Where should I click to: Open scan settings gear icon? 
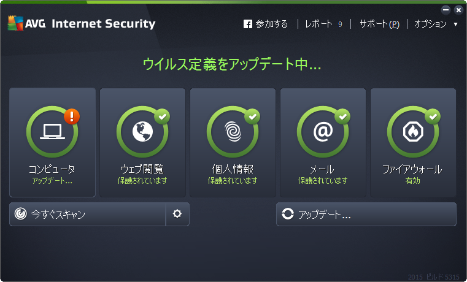[177, 214]
